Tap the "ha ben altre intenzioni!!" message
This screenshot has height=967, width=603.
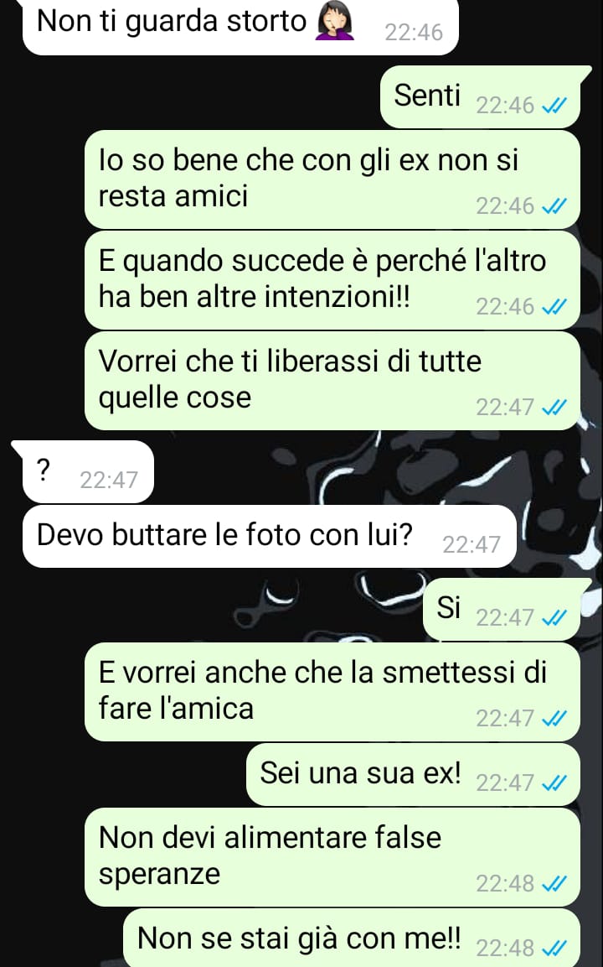(332, 280)
